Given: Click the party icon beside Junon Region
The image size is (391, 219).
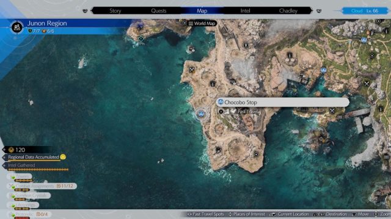Looking at the screenshot, I should tap(17, 27).
